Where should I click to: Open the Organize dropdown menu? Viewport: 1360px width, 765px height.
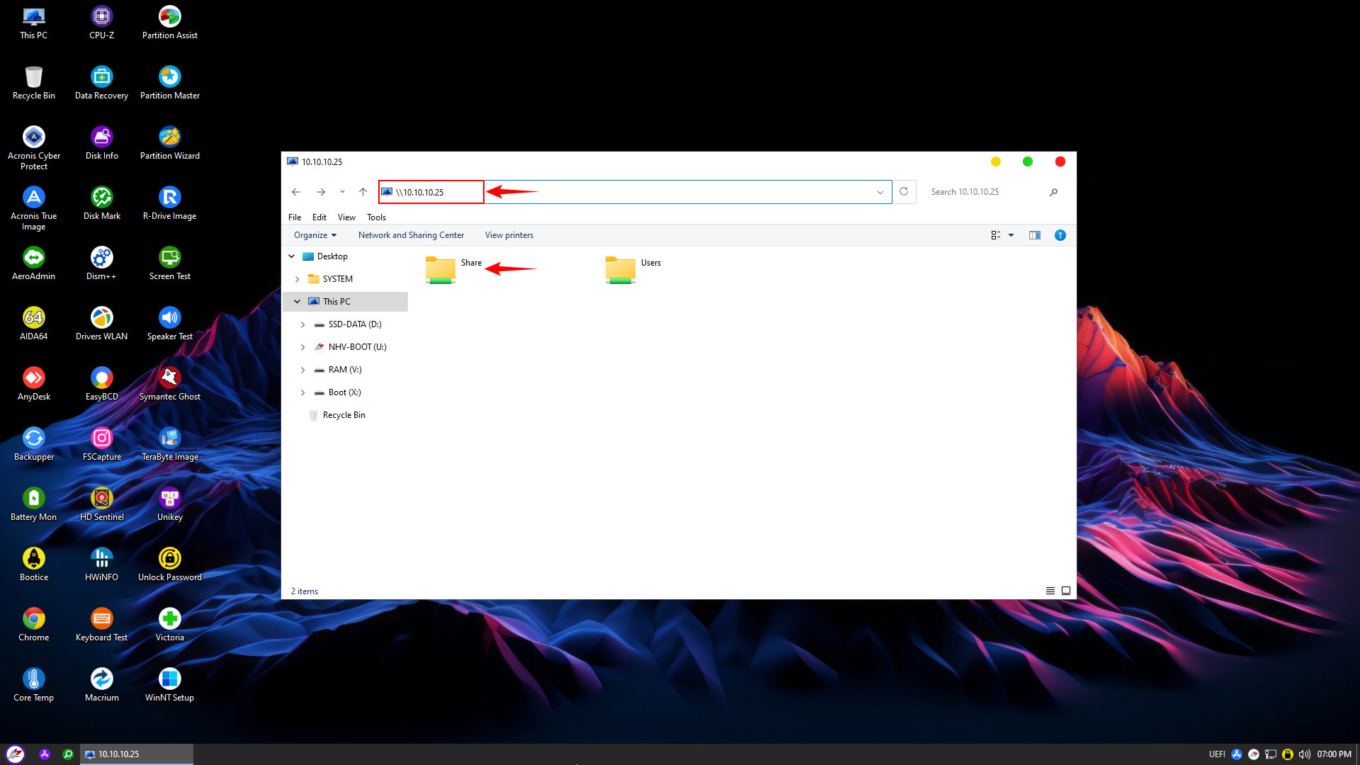pos(315,235)
